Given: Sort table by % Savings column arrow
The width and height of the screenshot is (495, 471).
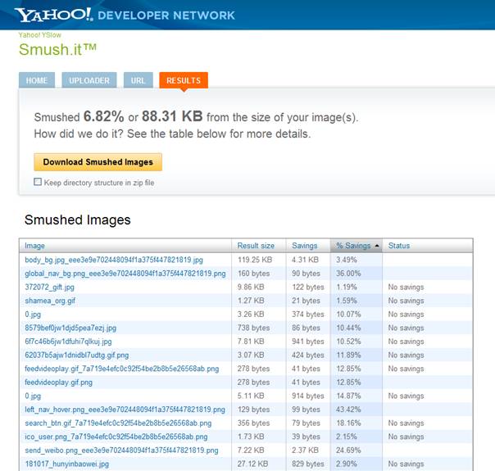Looking at the screenshot, I should pyautogui.click(x=377, y=246).
